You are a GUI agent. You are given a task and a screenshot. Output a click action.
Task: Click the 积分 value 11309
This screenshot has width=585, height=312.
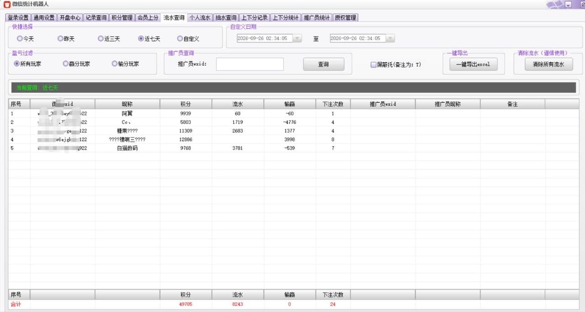(x=186, y=131)
